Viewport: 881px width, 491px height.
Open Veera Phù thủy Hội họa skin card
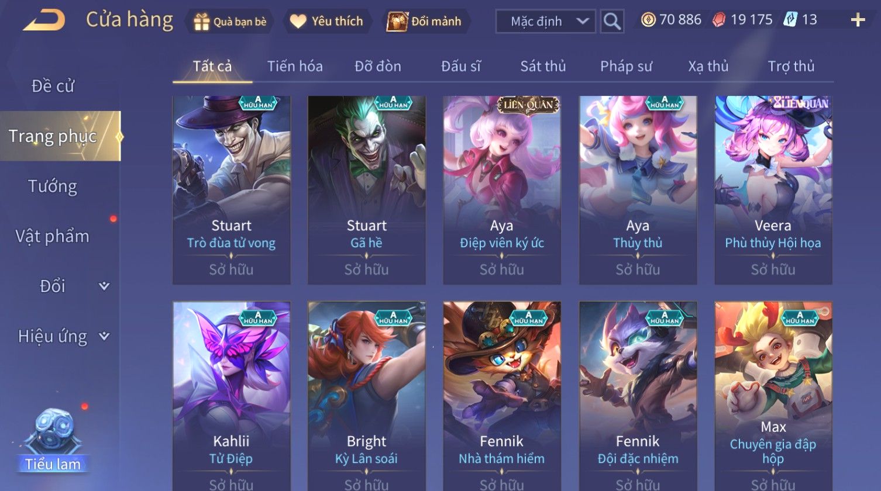[773, 190]
